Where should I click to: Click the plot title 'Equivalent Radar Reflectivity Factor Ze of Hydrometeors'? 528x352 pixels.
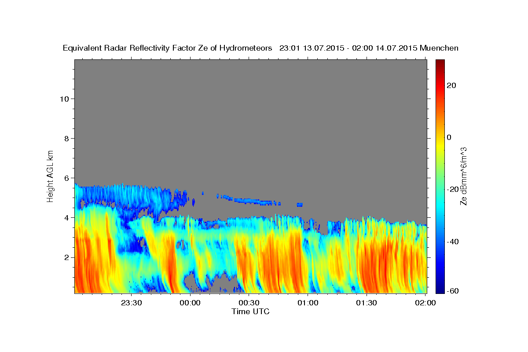168,48
